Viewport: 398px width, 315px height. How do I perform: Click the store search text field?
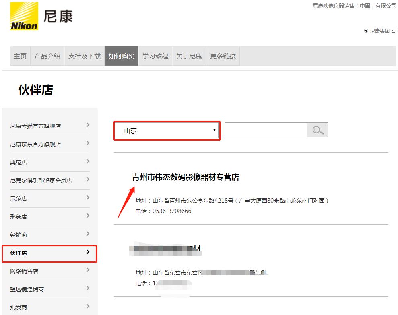[x=266, y=131]
